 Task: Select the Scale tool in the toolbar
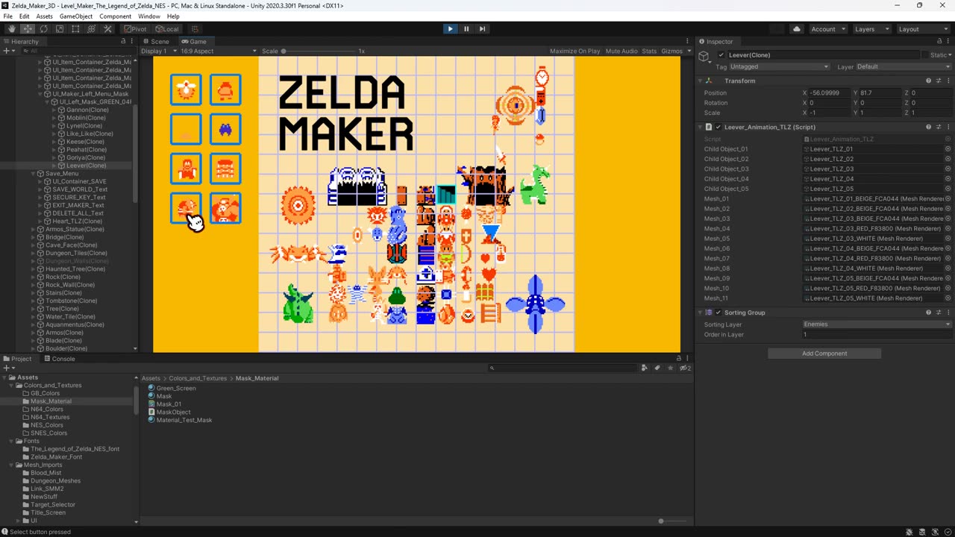(60, 29)
